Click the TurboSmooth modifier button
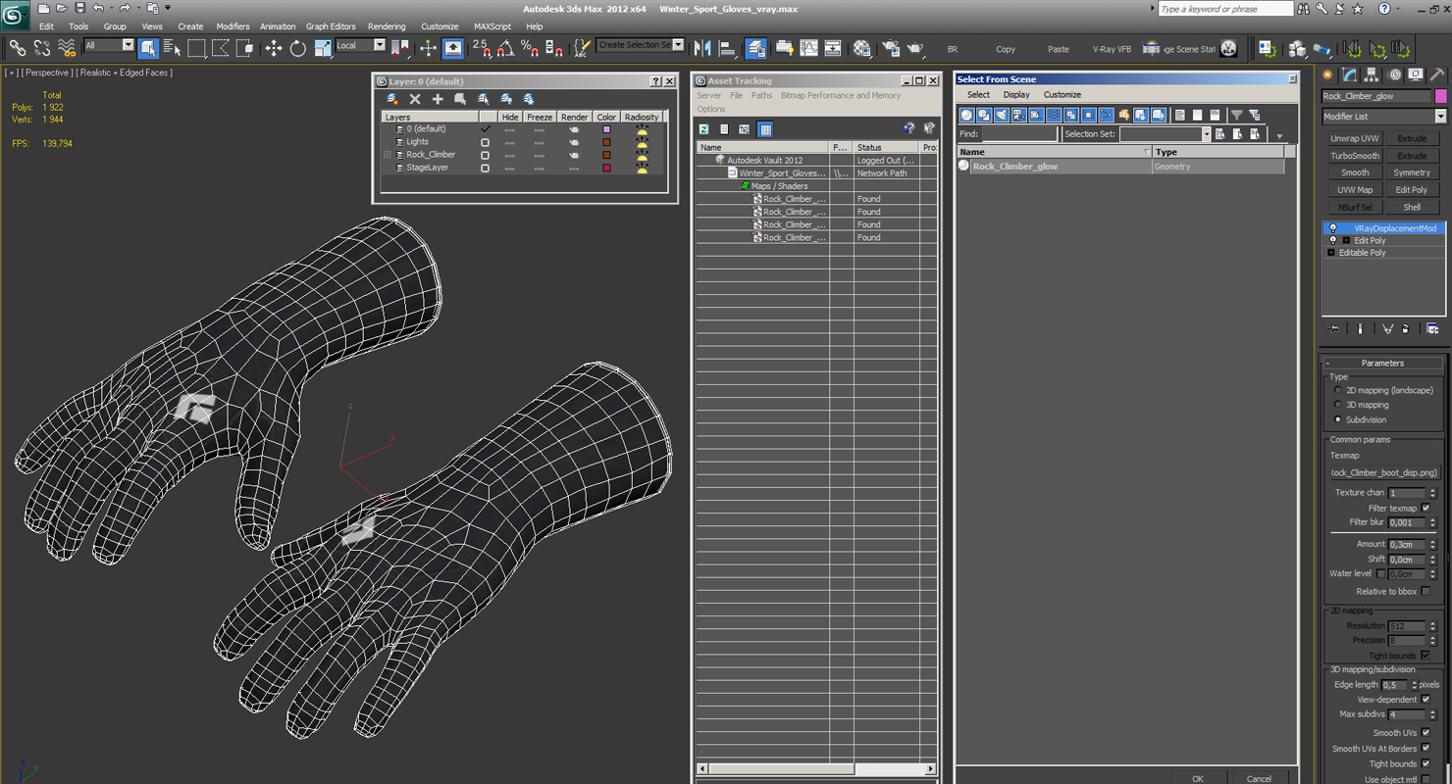Image resolution: width=1452 pixels, height=784 pixels. [x=1355, y=156]
